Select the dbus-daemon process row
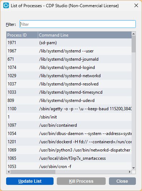The image size is (142, 191). coord(69,134)
